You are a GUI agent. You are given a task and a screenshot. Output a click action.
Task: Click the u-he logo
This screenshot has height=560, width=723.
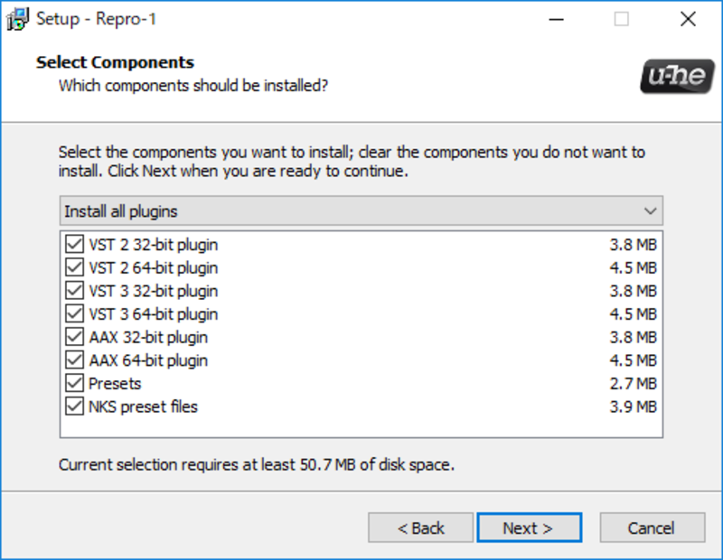click(x=677, y=76)
